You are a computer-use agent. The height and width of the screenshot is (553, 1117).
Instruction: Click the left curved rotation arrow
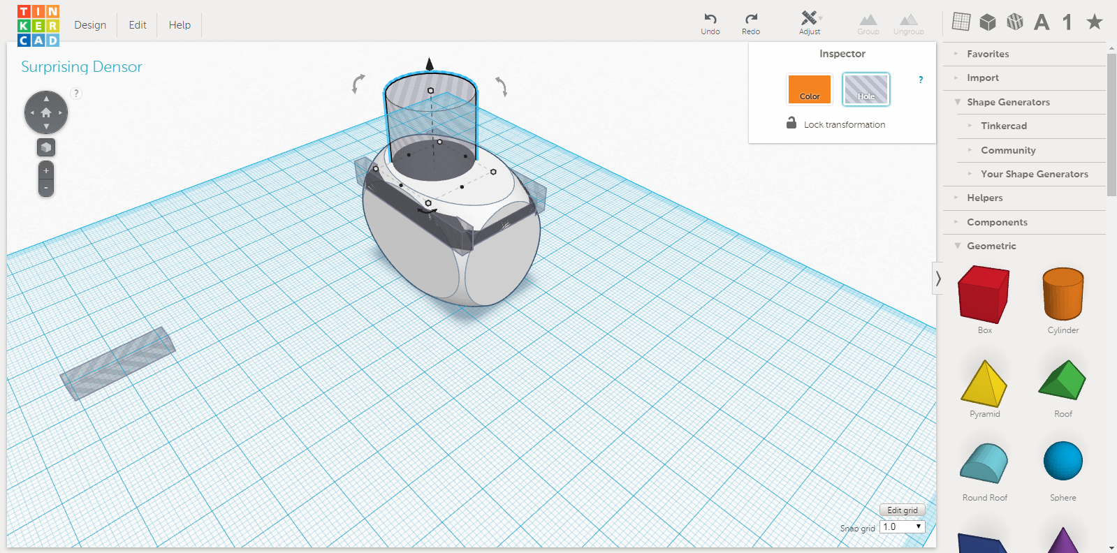point(358,84)
